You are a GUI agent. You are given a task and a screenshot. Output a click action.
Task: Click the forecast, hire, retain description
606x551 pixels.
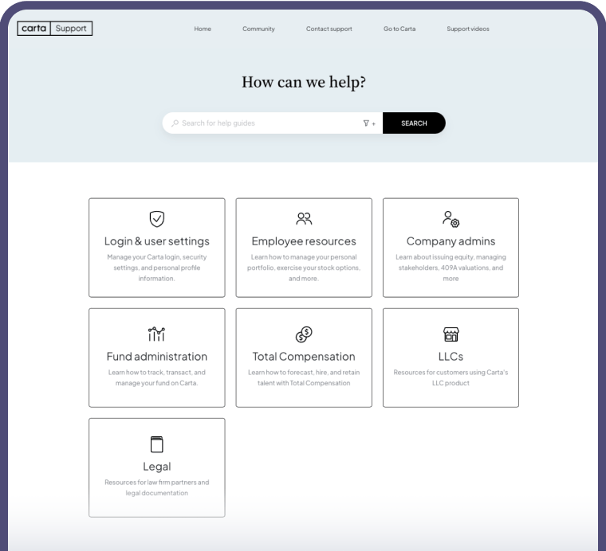pyautogui.click(x=304, y=377)
